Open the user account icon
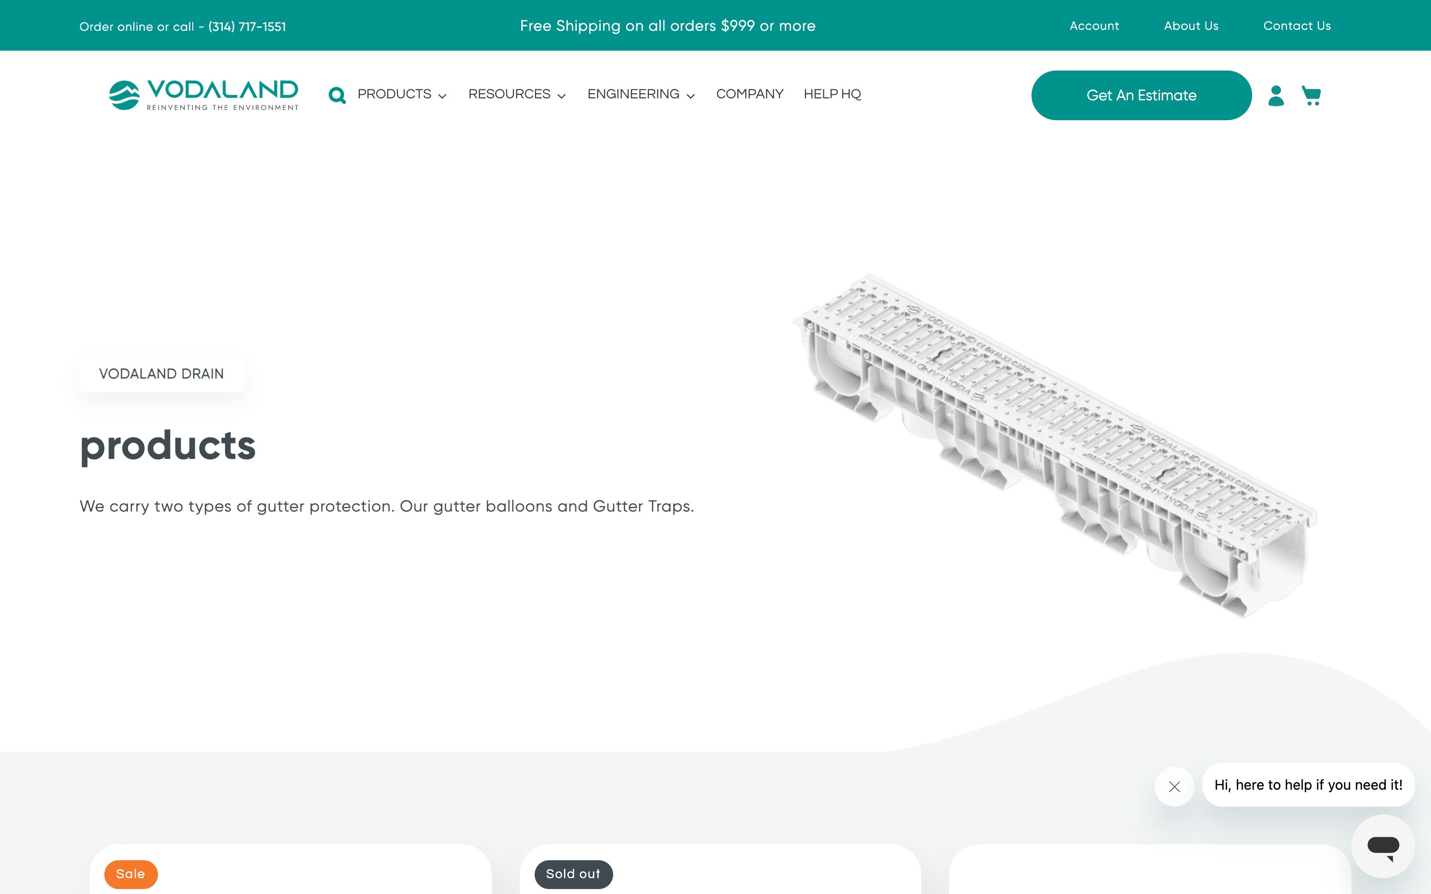This screenshot has height=894, width=1431. 1276,95
